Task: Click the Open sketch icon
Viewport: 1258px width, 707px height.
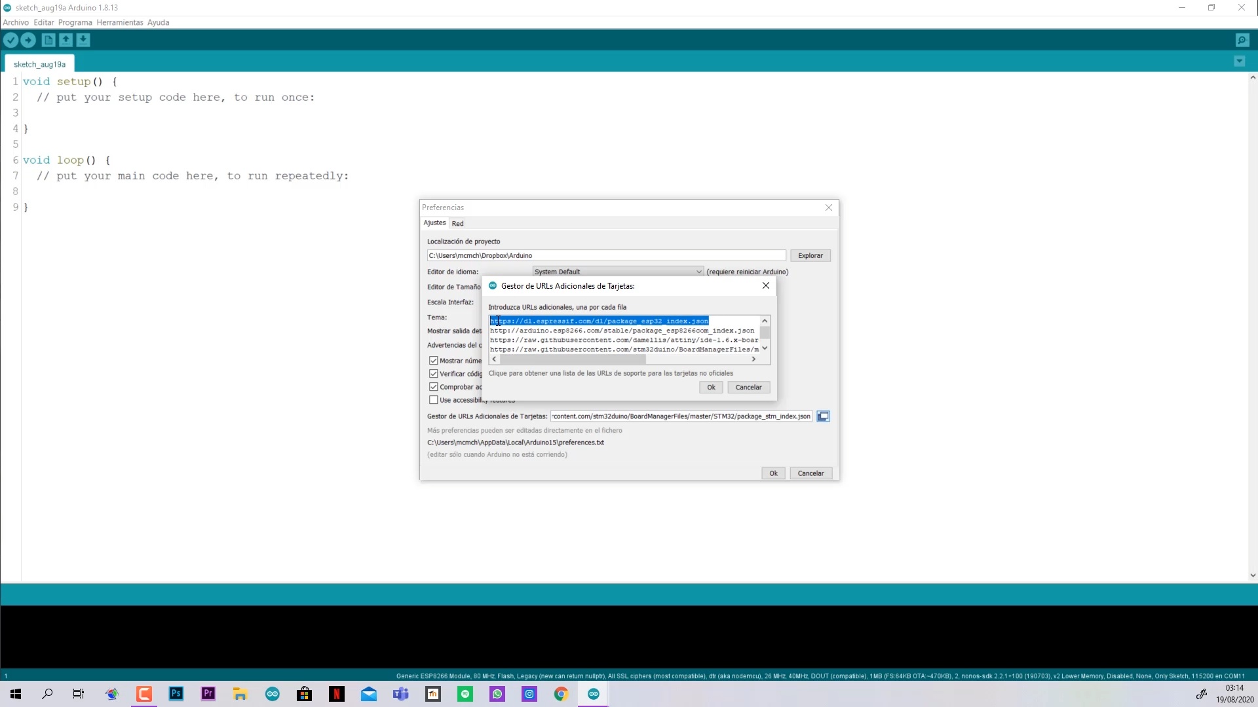Action: (66, 40)
